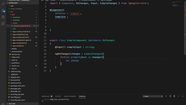
Task: Collapse the app folder
Action: pyautogui.click(x=13, y=14)
